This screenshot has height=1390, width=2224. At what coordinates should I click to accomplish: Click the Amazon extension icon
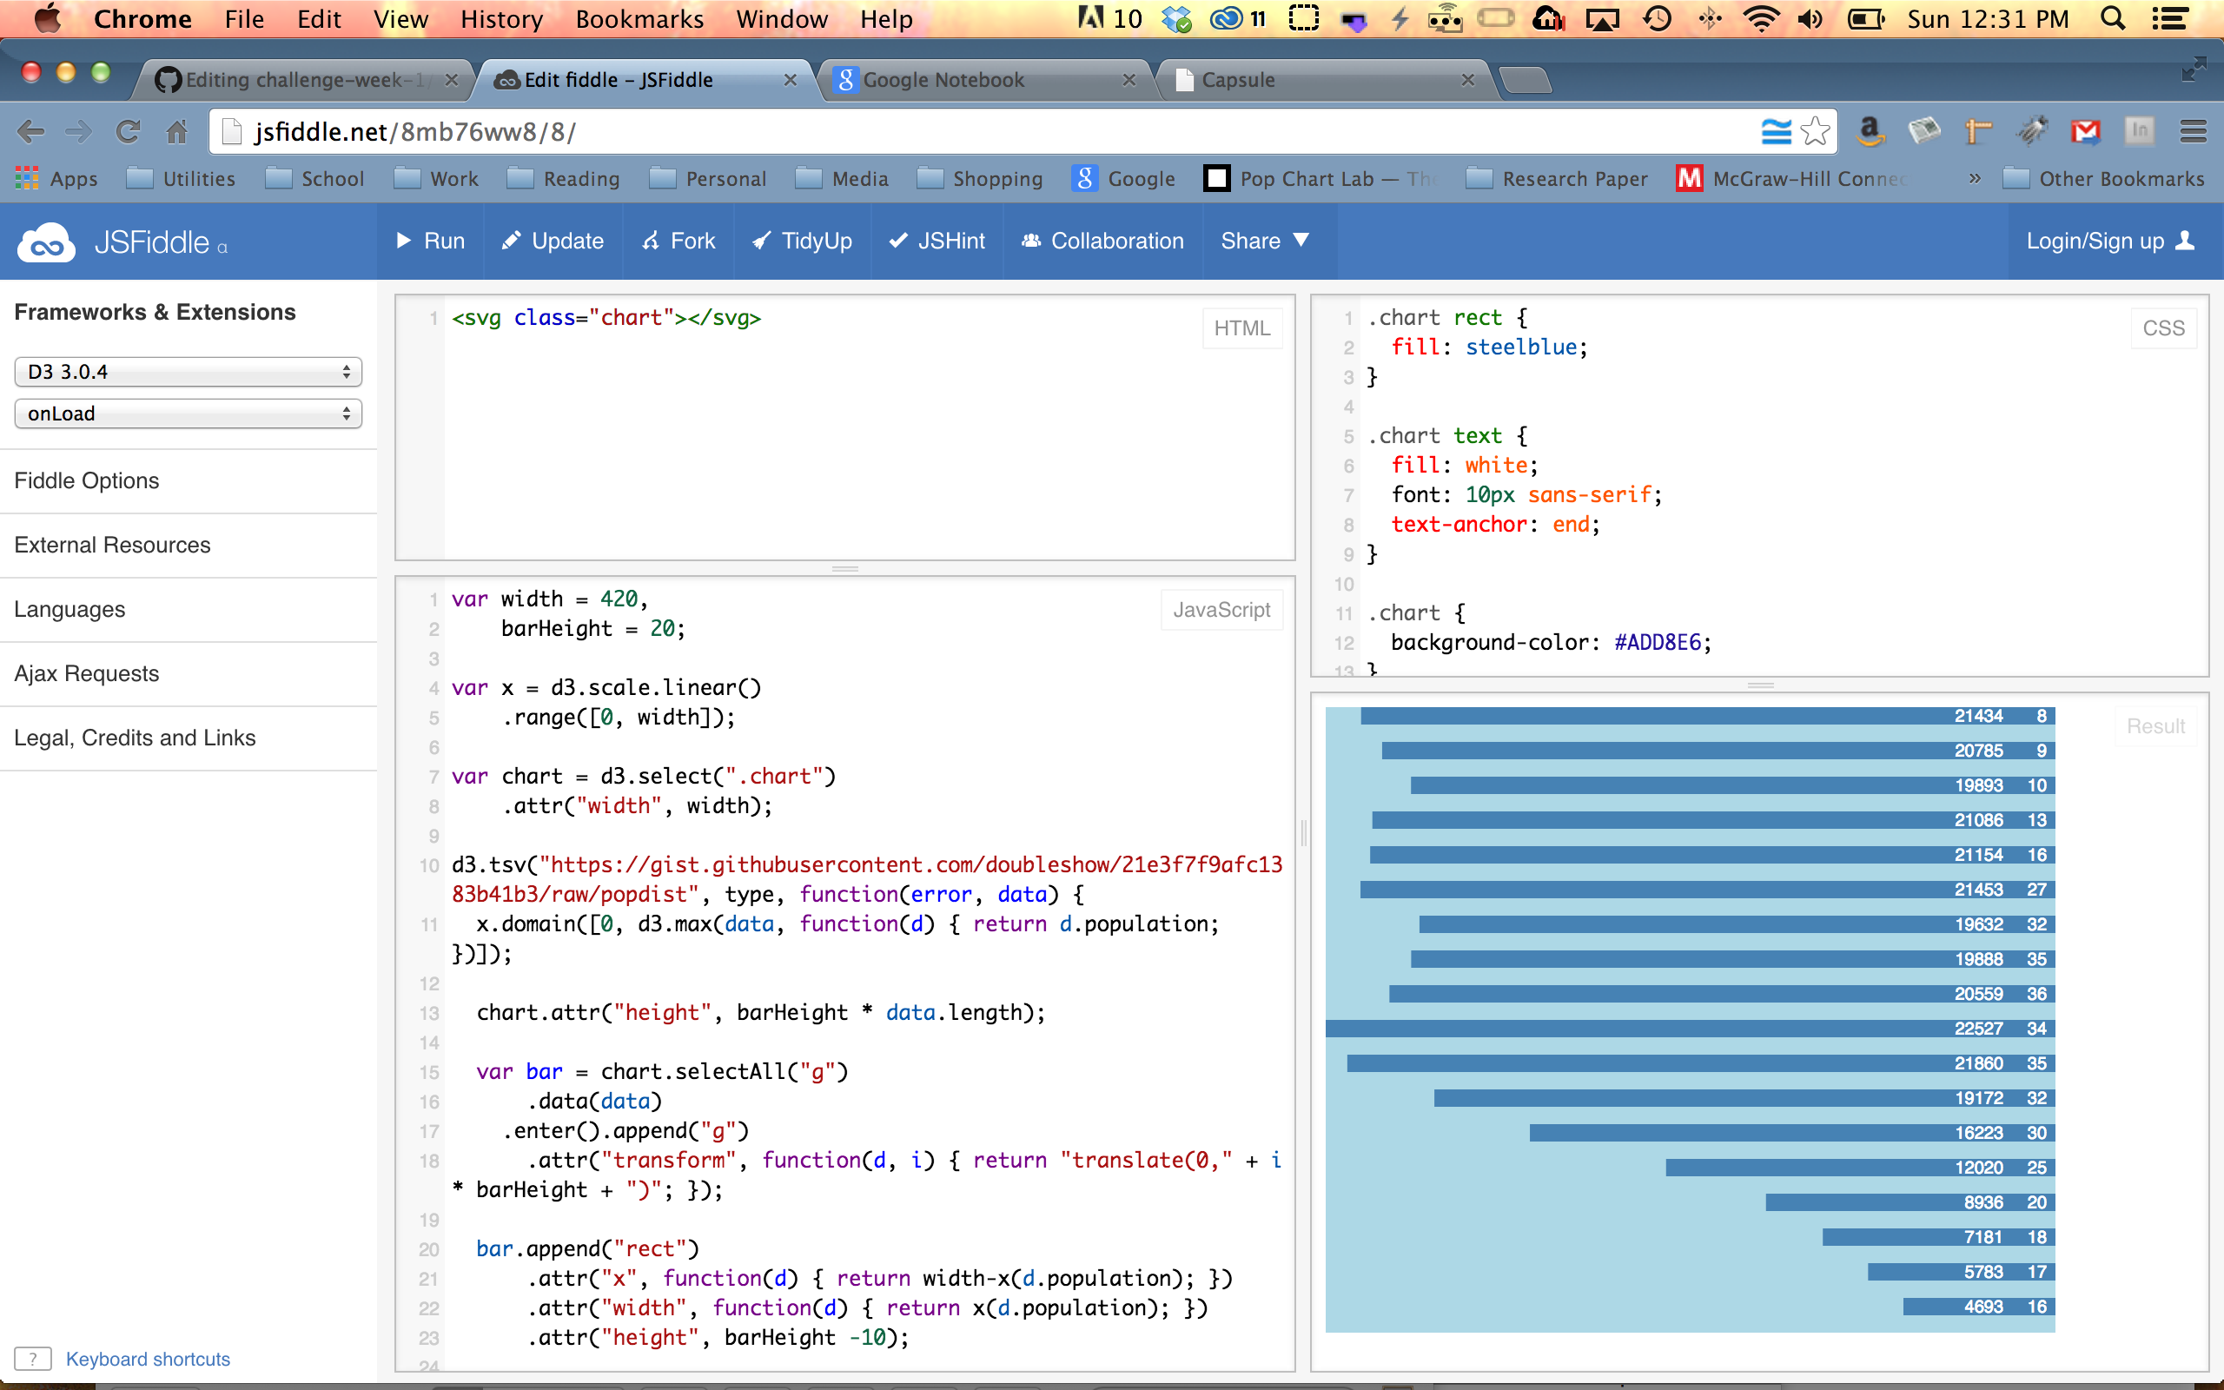[x=1870, y=132]
